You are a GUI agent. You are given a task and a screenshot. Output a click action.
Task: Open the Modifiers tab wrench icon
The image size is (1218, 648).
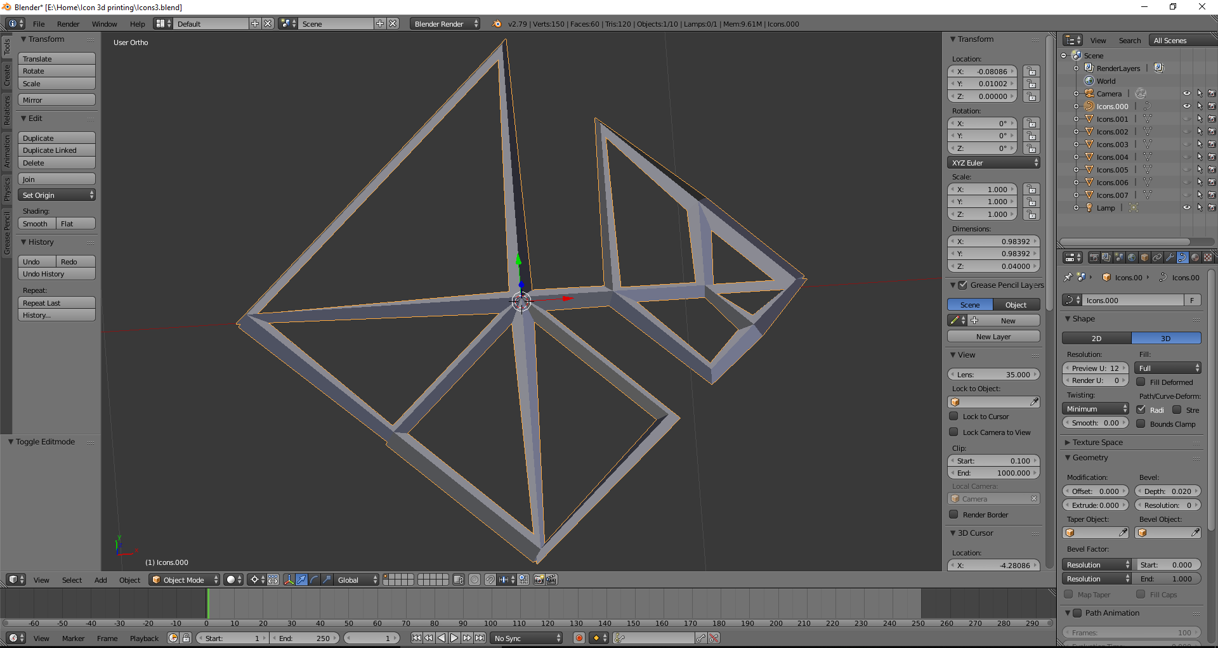[1170, 257]
